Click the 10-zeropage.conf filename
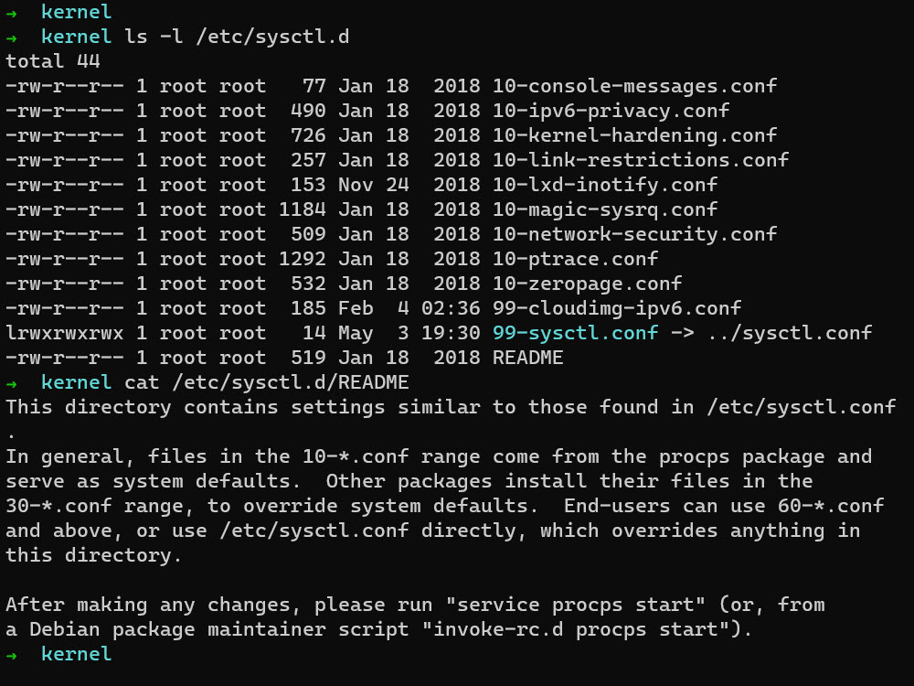 [x=587, y=284]
